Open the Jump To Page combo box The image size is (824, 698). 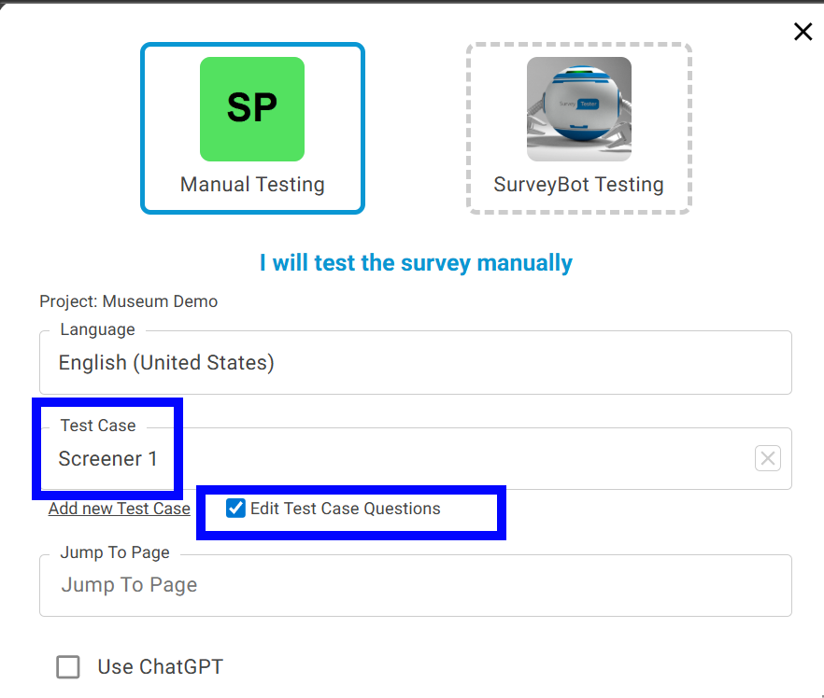(x=416, y=585)
